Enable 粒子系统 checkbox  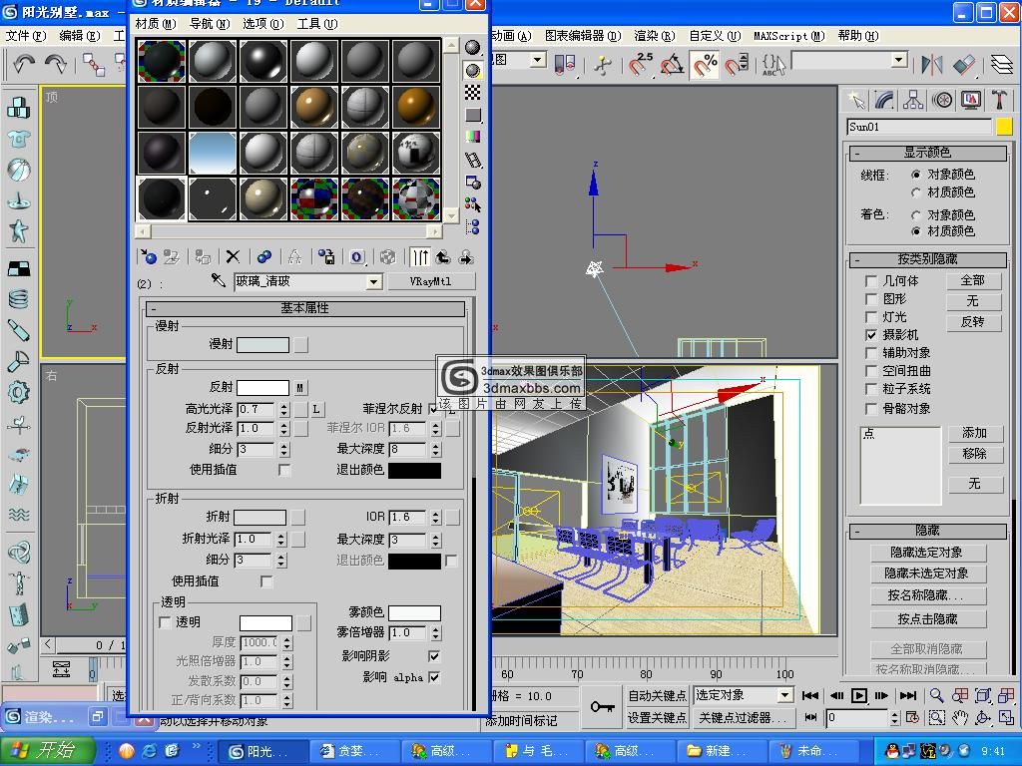[x=870, y=389]
